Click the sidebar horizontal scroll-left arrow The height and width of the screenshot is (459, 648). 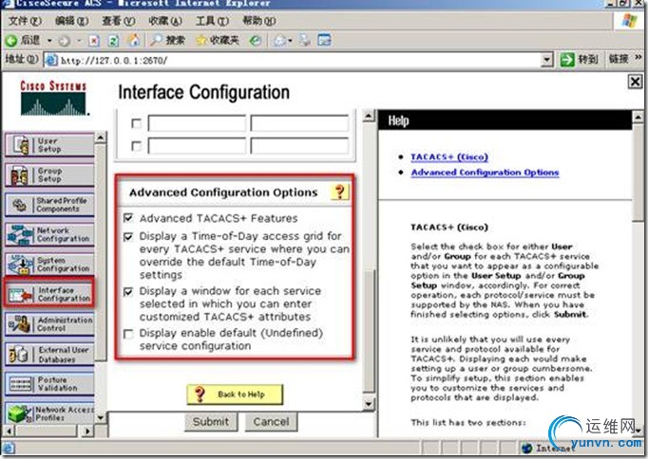(x=9, y=431)
